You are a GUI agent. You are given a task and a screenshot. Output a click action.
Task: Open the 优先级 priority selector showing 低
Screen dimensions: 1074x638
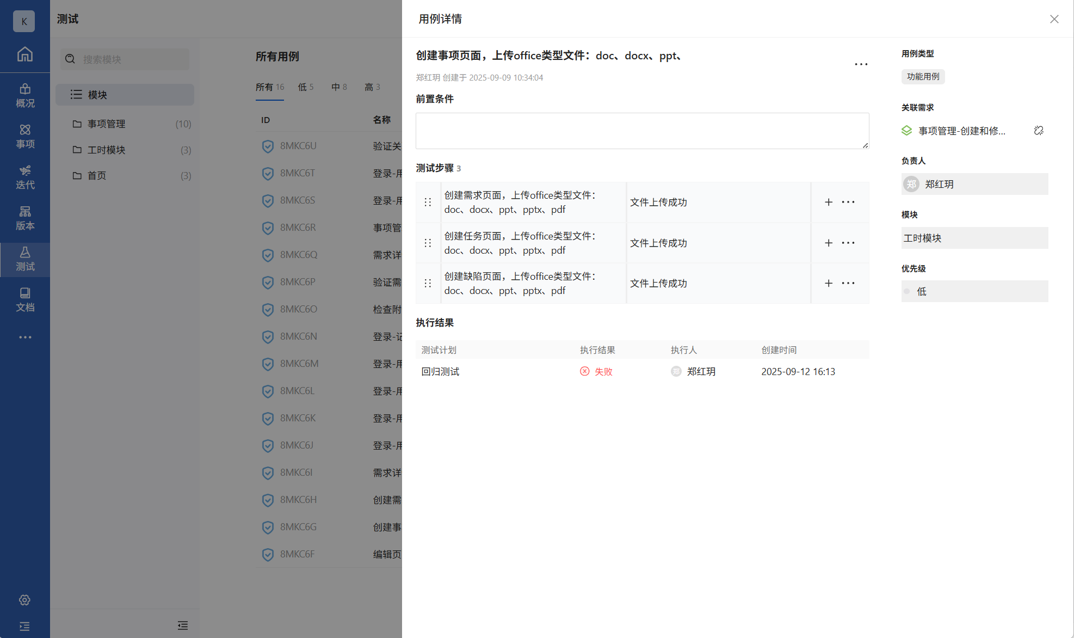974,291
